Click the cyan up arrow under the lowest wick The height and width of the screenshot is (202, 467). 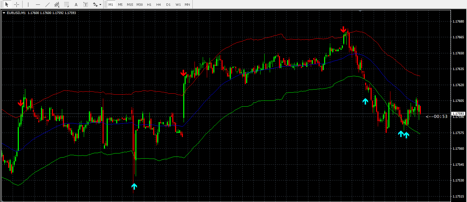pos(134,186)
